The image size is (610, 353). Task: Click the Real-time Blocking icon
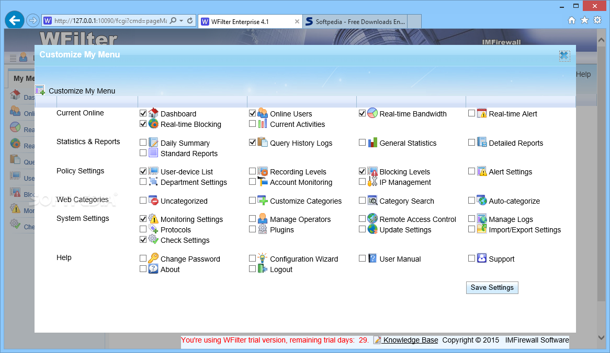(x=153, y=123)
